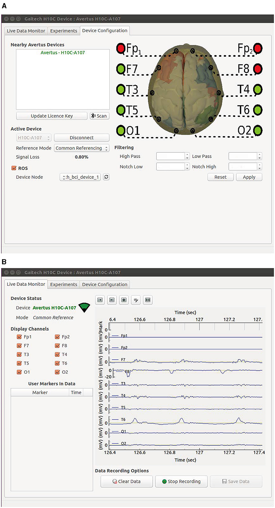Click the Notch Low spinner arrows
Screen dimensions: 275x508
(x=187, y=167)
